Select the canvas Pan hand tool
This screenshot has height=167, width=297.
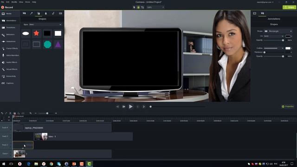point(138,7)
